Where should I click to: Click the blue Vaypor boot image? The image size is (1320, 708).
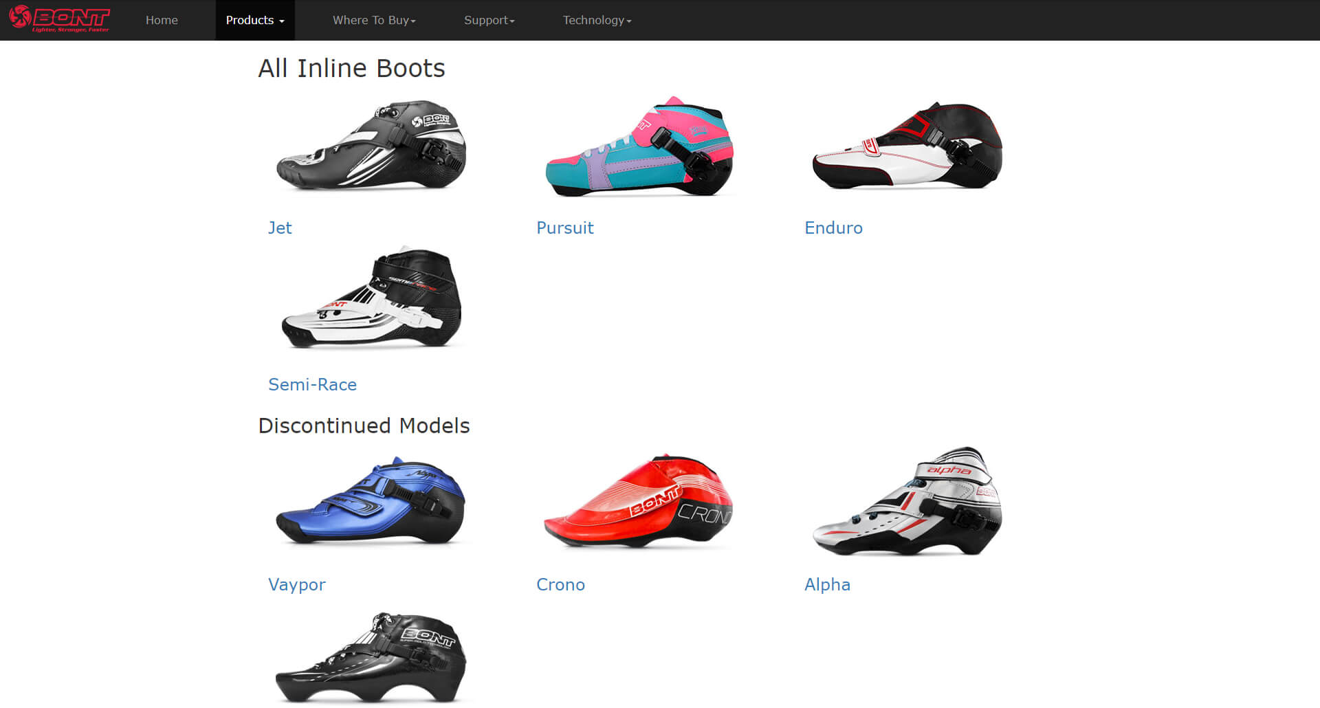[x=371, y=502]
